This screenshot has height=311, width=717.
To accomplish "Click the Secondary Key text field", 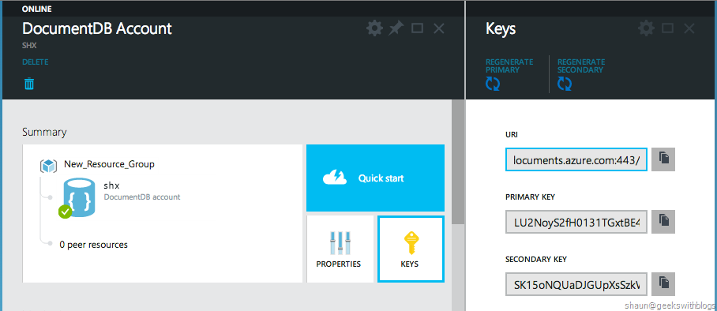I will 576,284.
